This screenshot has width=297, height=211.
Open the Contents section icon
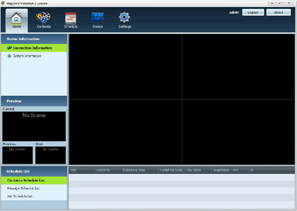[44, 17]
